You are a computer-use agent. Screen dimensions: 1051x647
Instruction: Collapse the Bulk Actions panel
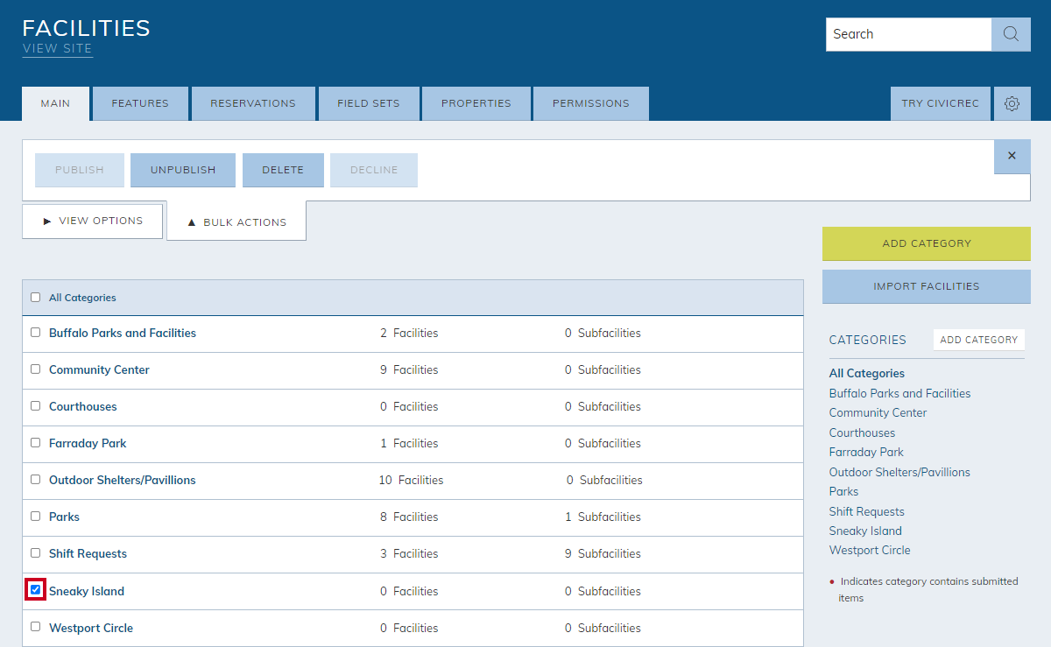pyautogui.click(x=236, y=222)
